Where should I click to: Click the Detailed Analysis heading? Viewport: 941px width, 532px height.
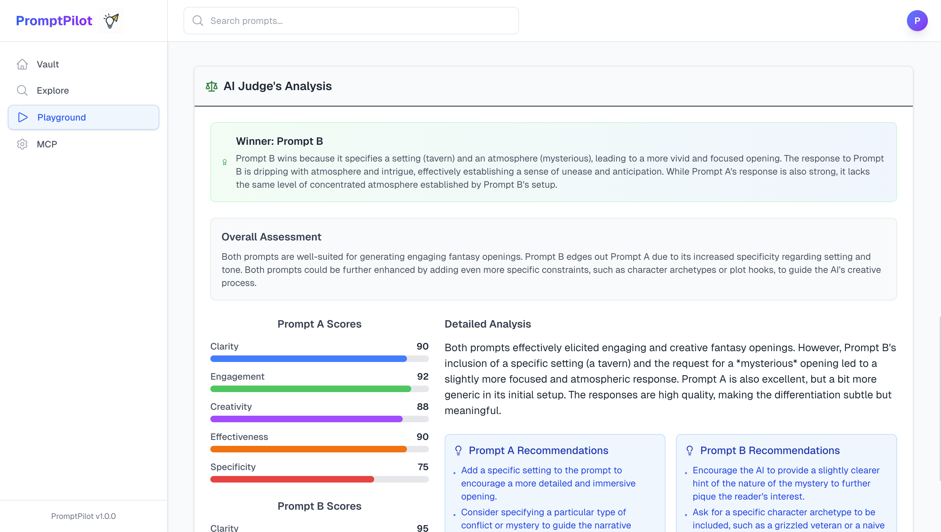(488, 324)
